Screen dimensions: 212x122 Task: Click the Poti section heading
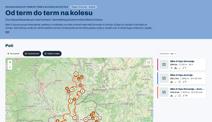pyautogui.click(x=9, y=46)
